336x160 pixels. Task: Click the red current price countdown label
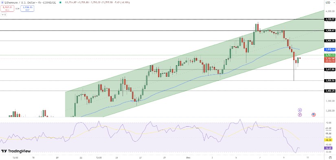(x=330, y=60)
